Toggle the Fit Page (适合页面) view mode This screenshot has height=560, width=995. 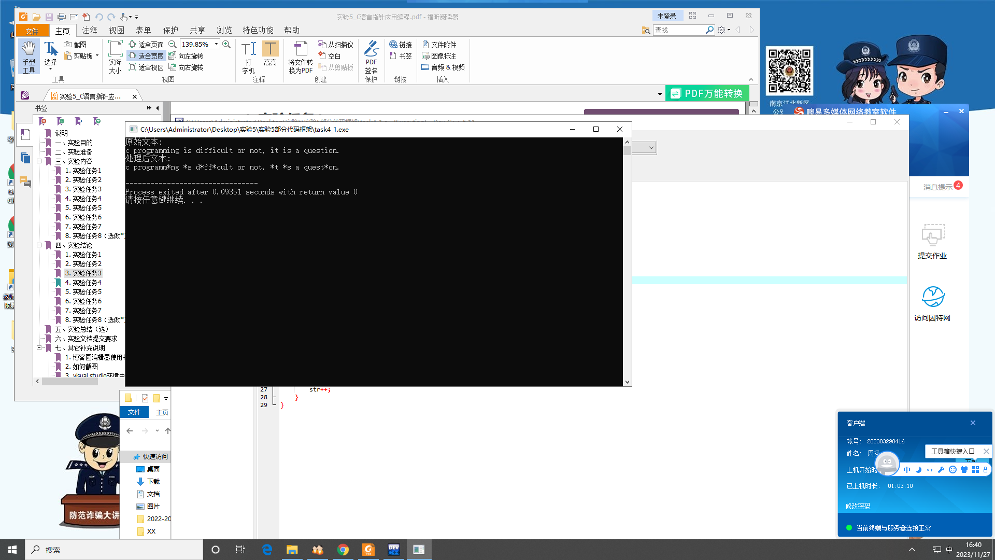[x=146, y=45]
